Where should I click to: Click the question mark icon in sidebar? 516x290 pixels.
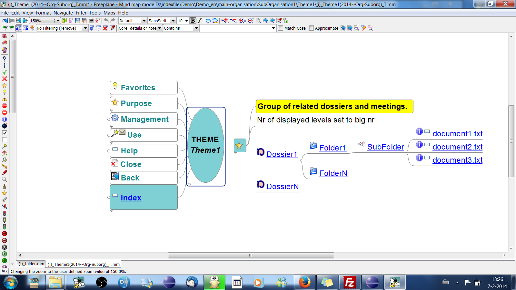[5, 59]
